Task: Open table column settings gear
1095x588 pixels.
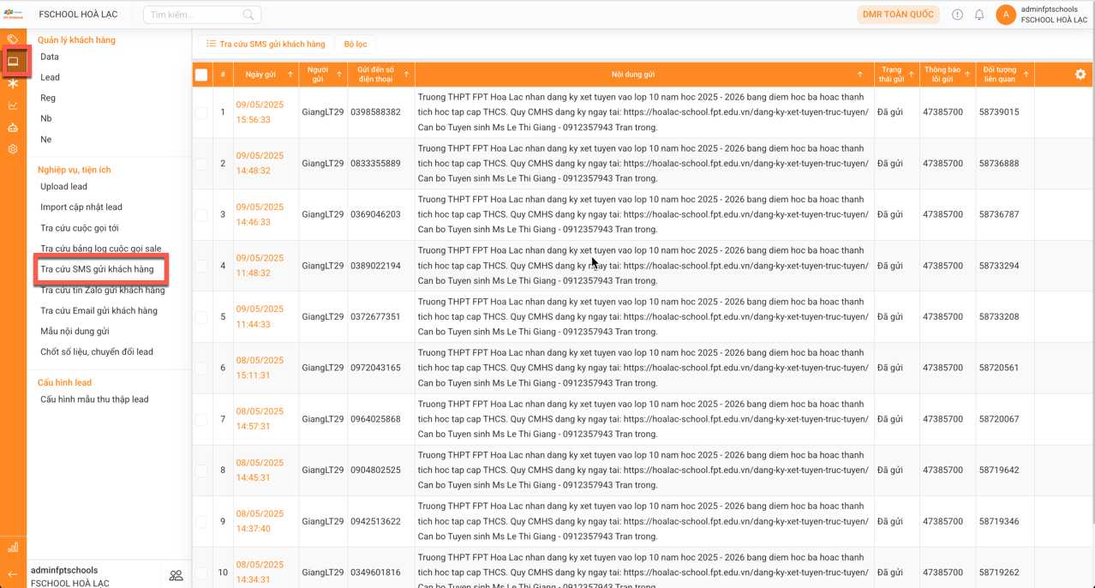Action: (x=1080, y=75)
